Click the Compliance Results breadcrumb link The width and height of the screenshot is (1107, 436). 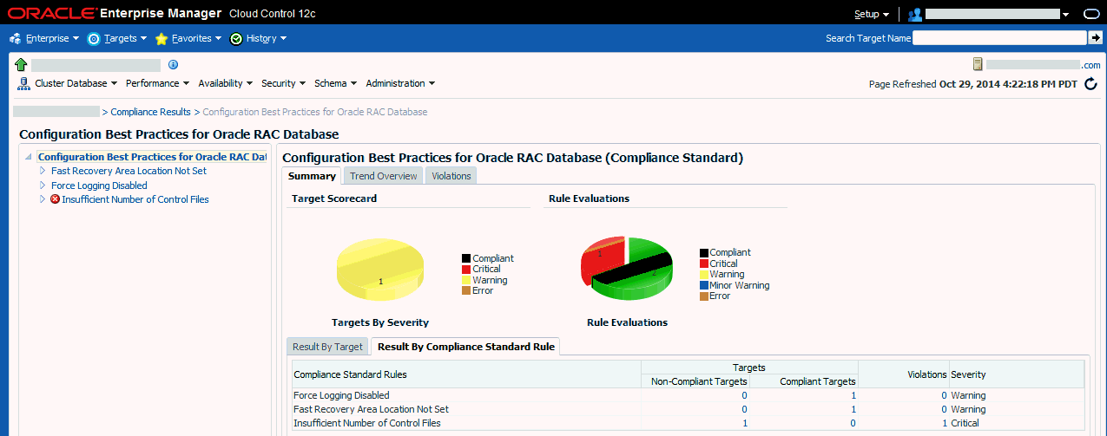click(150, 112)
